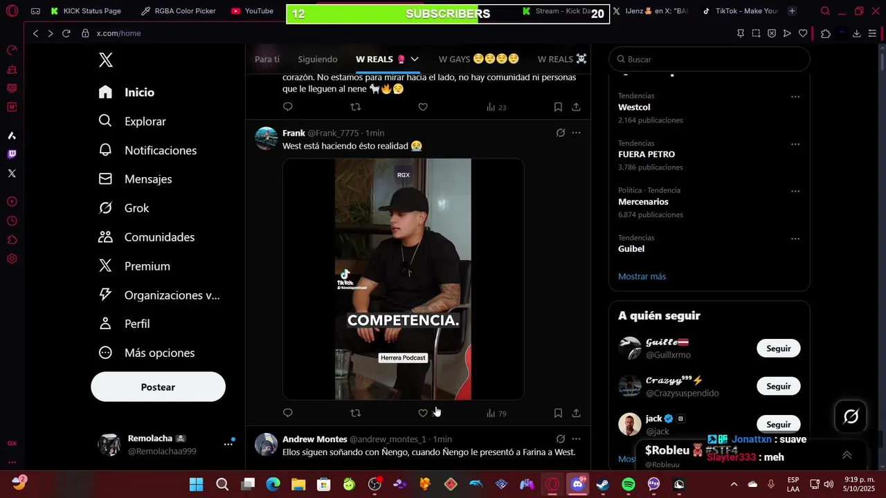886x498 pixels.
Task: Switch to YouTube browser tab
Action: 253,11
